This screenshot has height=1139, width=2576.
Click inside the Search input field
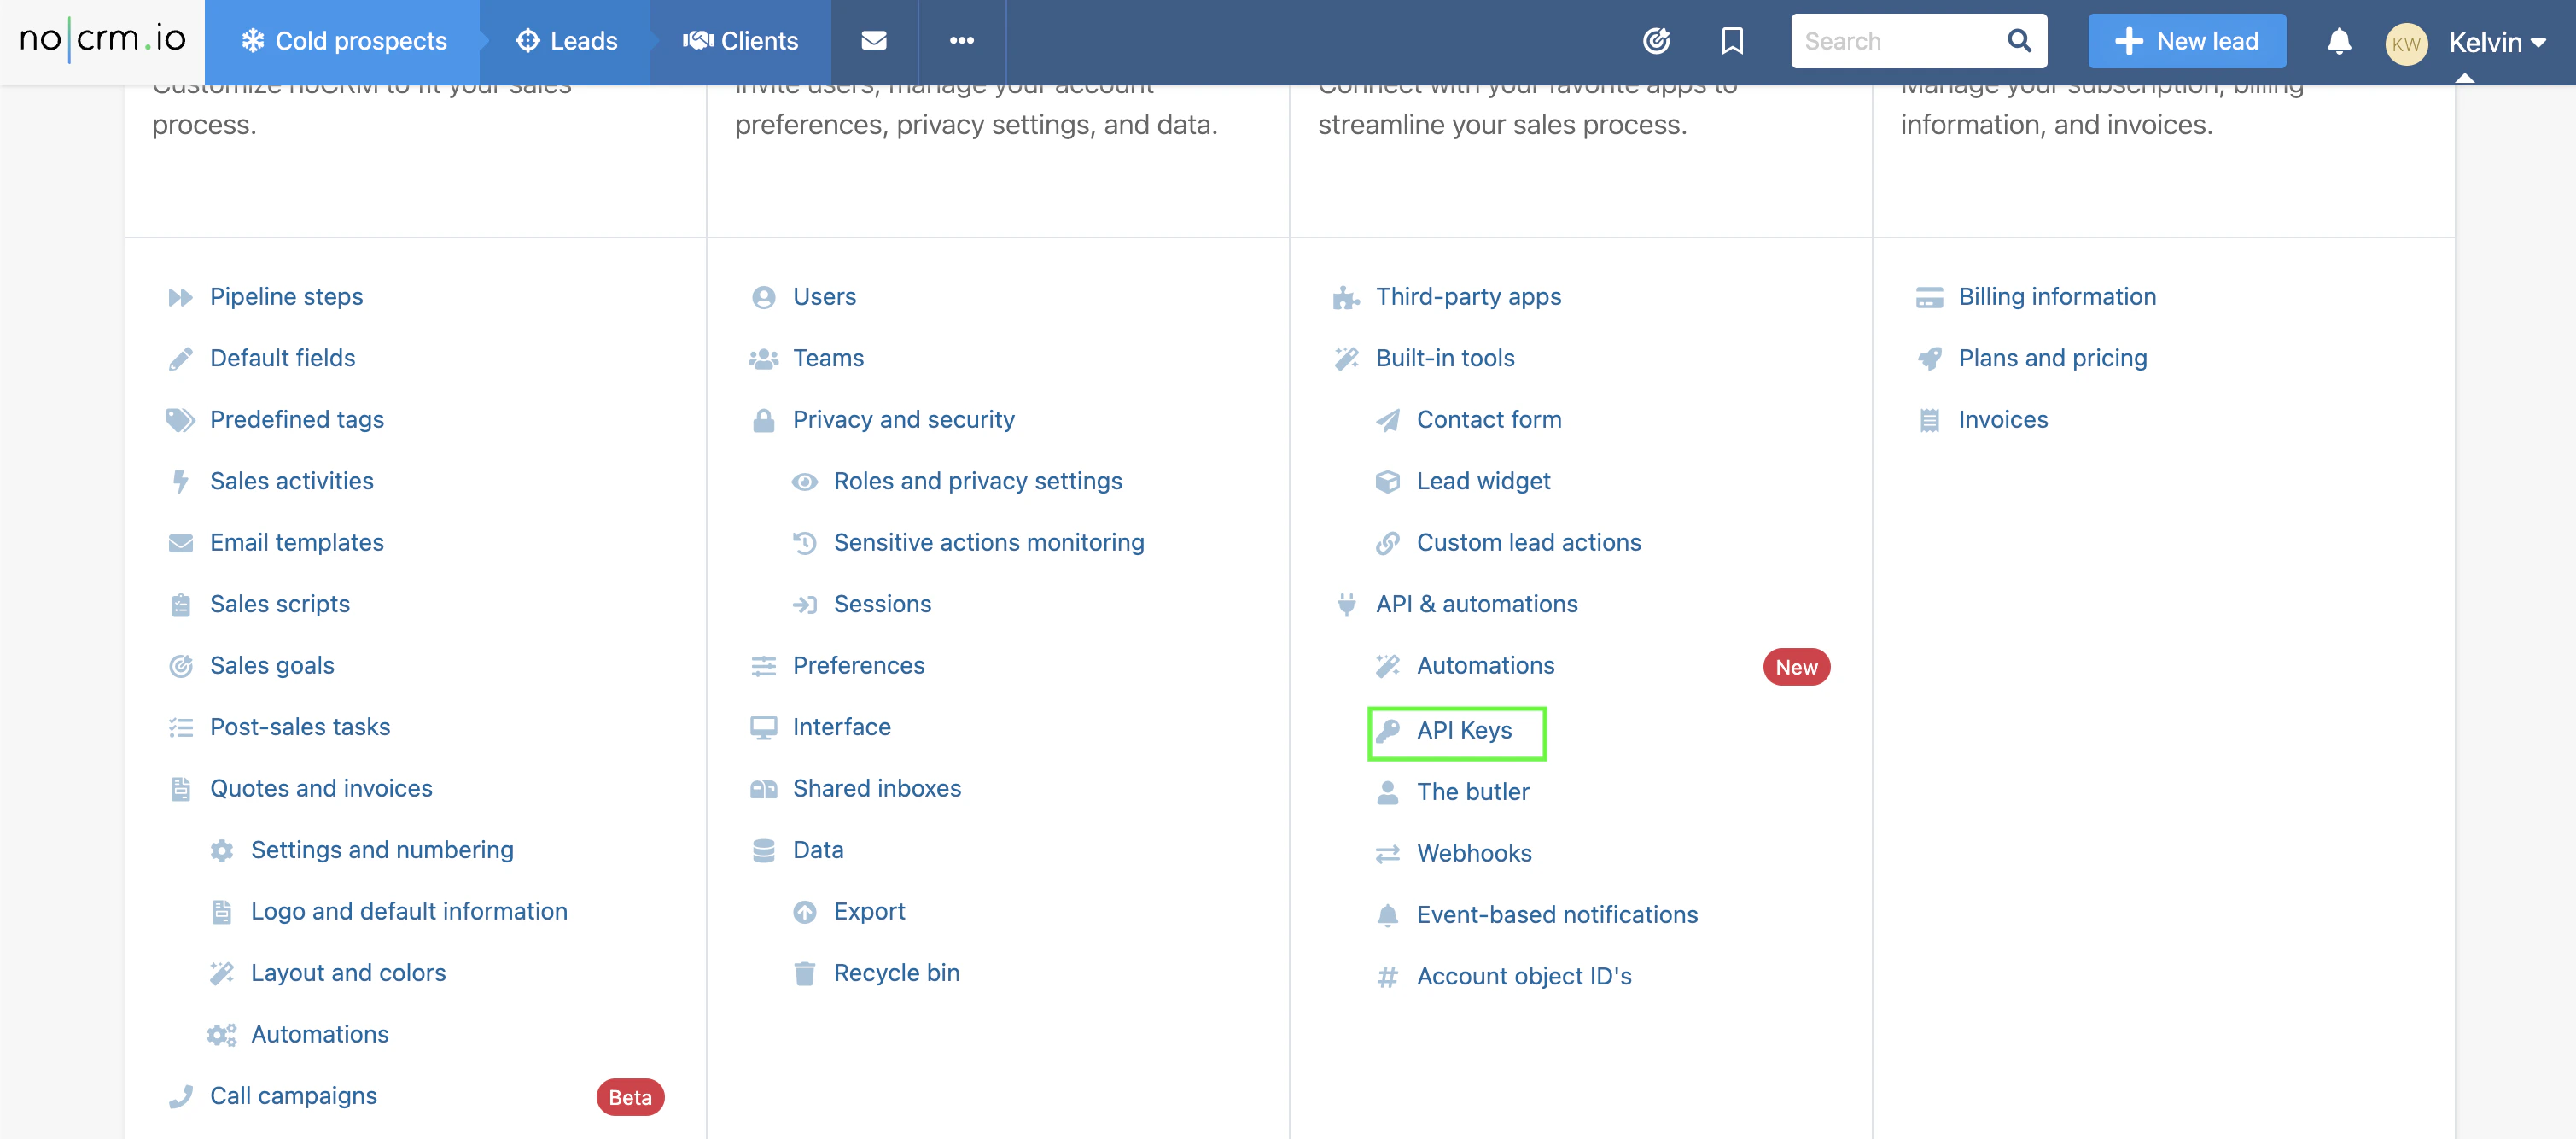pos(1893,41)
